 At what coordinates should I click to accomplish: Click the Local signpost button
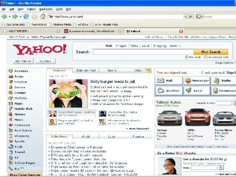pos(197,90)
